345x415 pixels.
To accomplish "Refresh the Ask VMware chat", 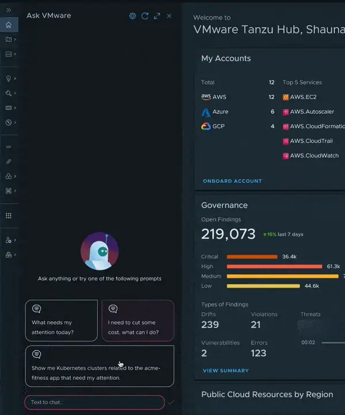I will [x=144, y=16].
